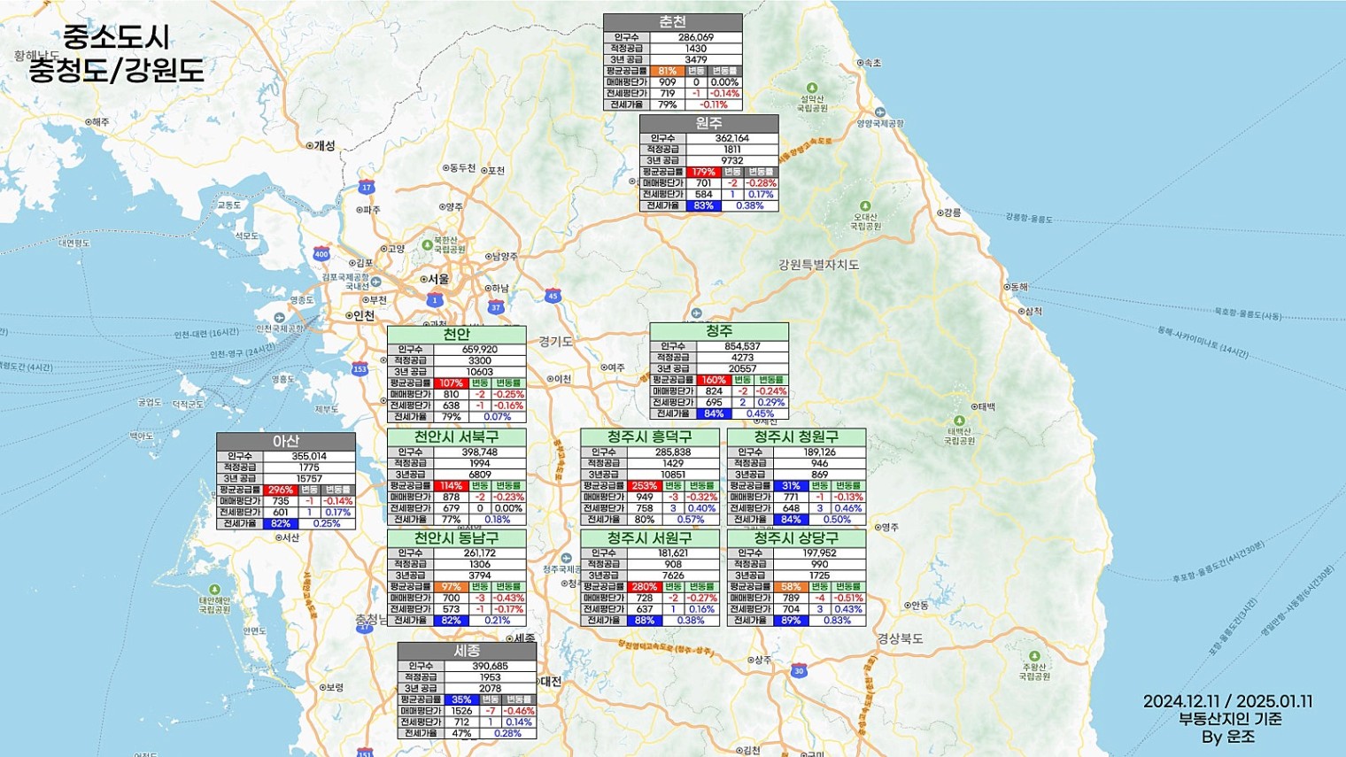Click the orange 58% cell in 상당구 table
The height and width of the screenshot is (757, 1346).
point(792,587)
